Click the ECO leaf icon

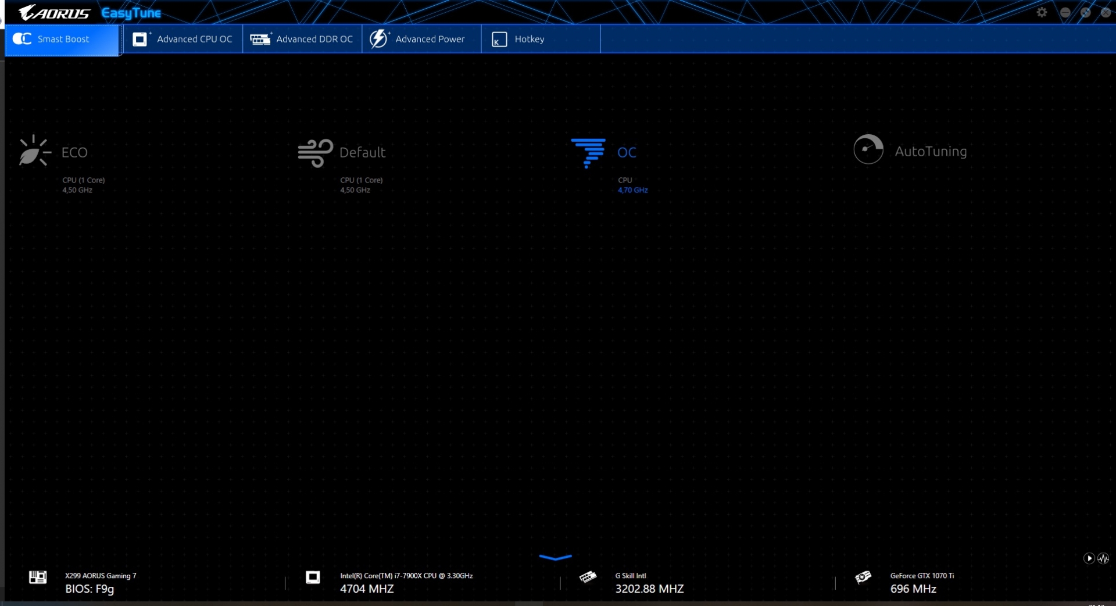[x=34, y=151]
